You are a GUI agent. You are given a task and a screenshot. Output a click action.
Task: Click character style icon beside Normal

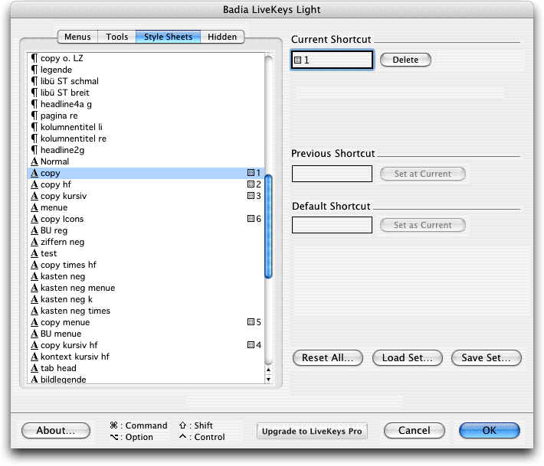34,161
